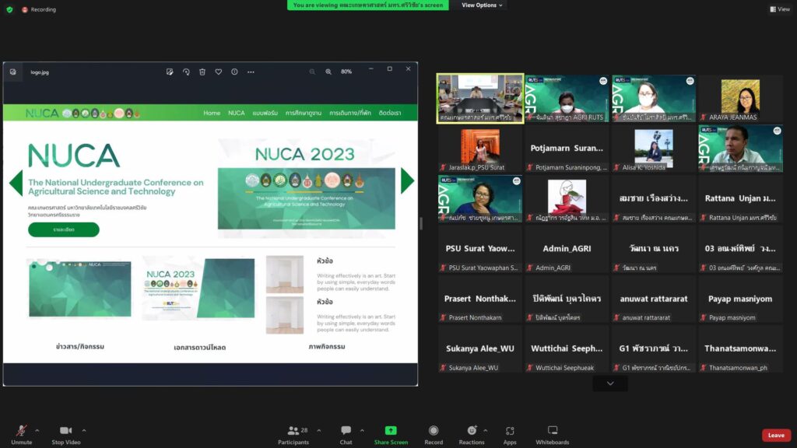Stop Video using the camera button
This screenshot has width=797, height=448.
click(x=65, y=435)
